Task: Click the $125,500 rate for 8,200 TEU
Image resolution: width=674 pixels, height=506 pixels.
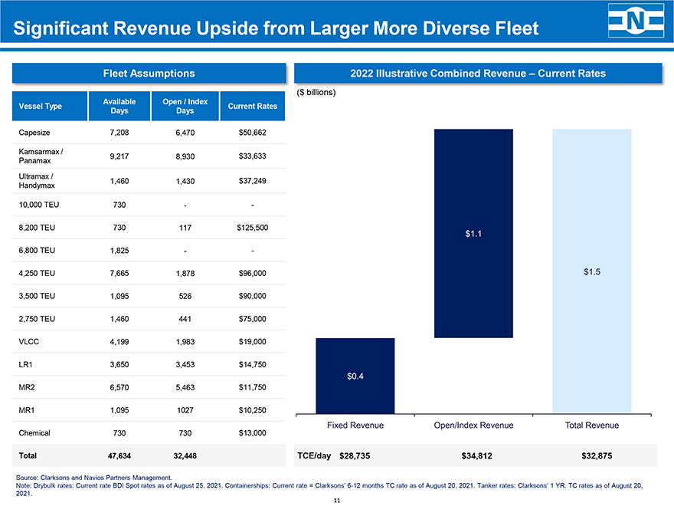Action: 252,228
